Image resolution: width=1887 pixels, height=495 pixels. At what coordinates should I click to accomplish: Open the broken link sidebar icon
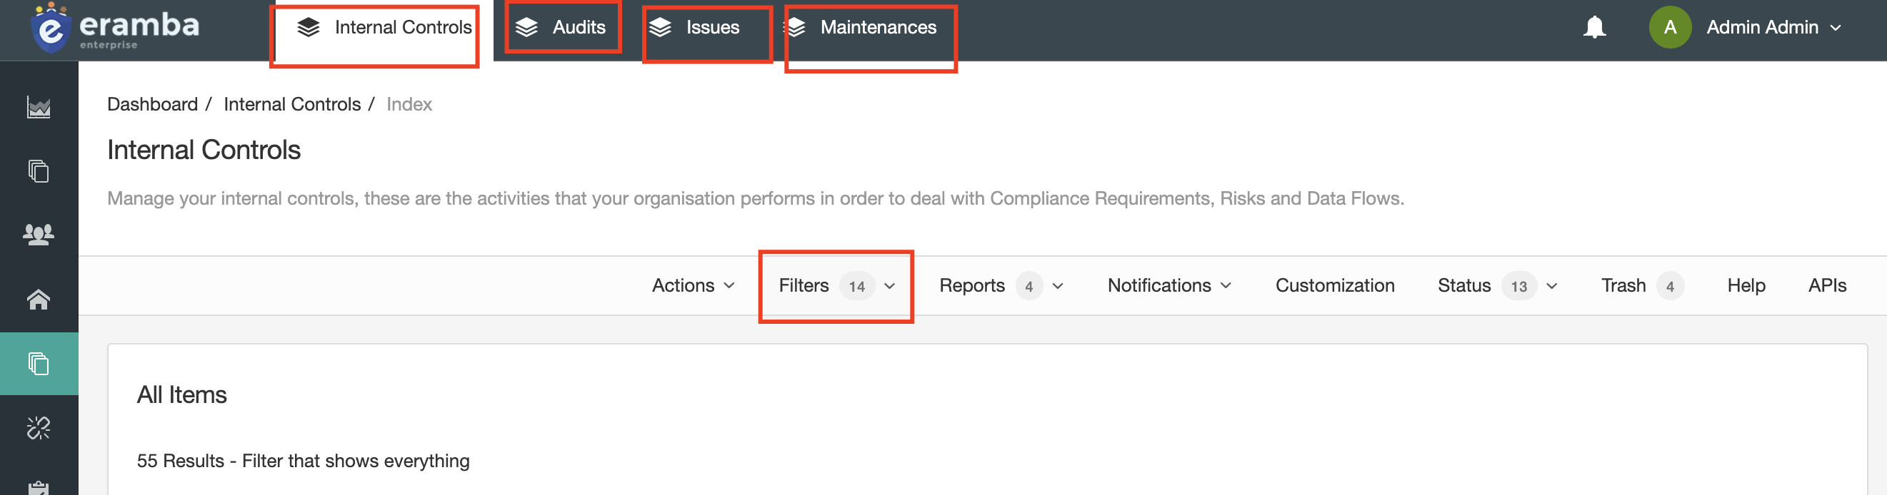[39, 428]
